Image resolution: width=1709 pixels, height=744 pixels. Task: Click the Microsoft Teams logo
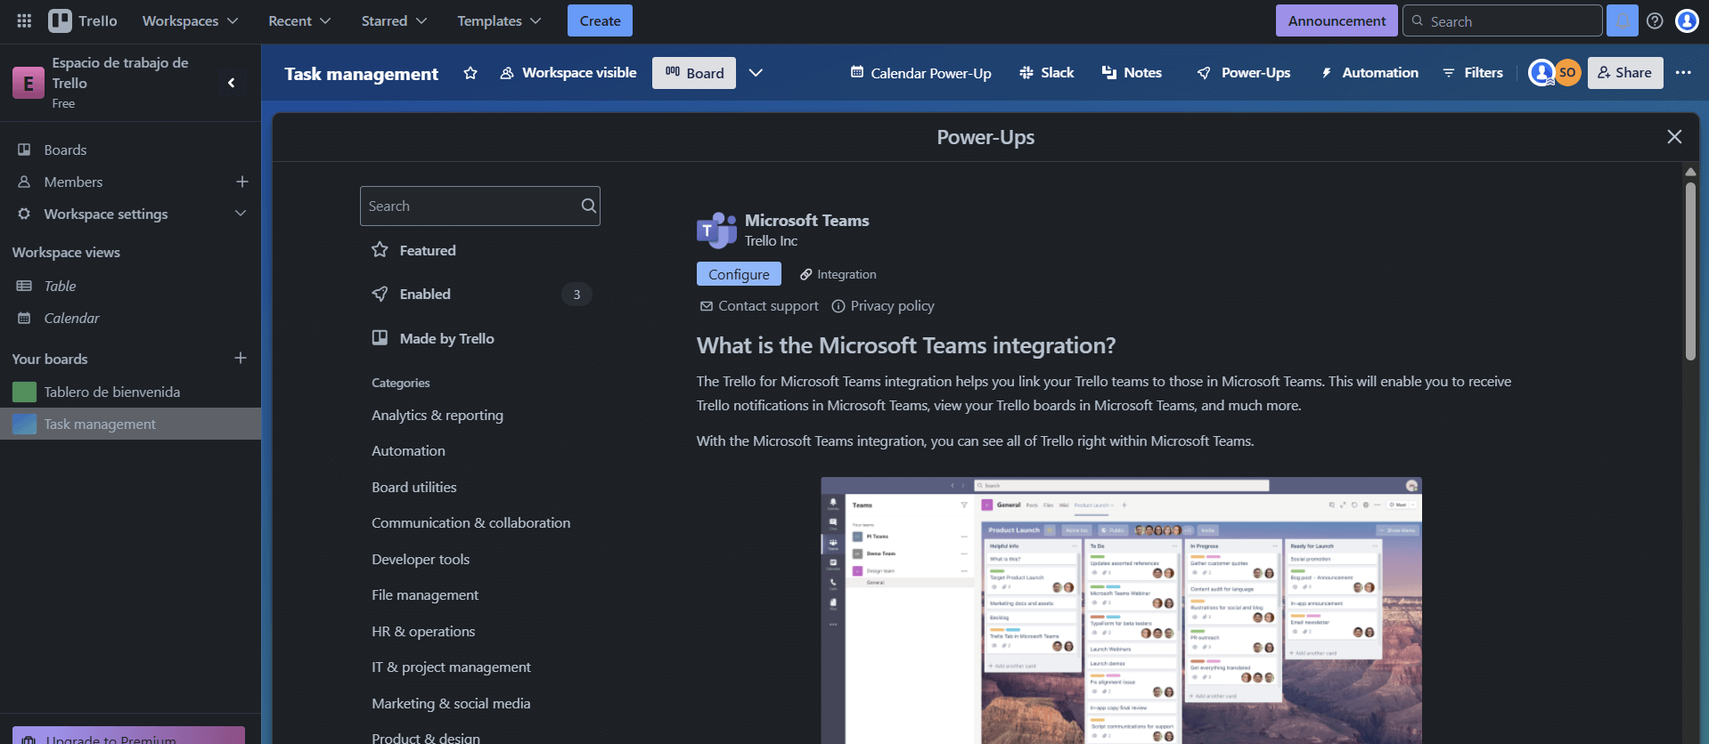point(716,230)
